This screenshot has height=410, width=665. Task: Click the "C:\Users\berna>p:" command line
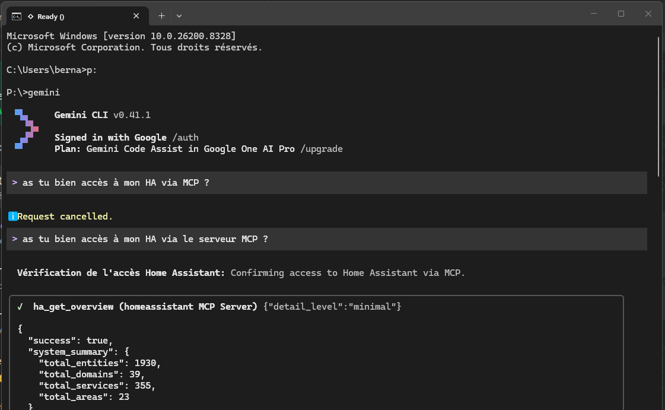click(x=52, y=70)
